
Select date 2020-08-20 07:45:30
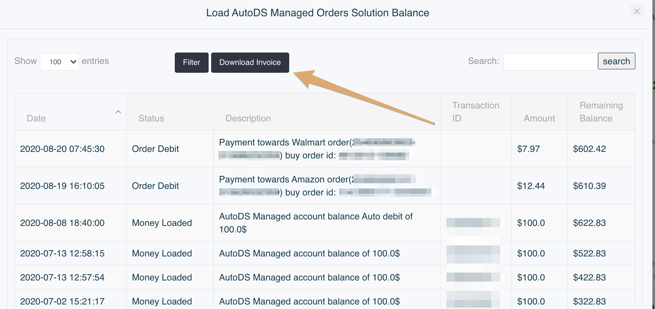point(62,149)
